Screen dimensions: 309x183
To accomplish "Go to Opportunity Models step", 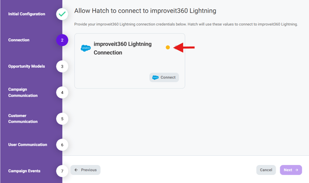I will (26, 66).
